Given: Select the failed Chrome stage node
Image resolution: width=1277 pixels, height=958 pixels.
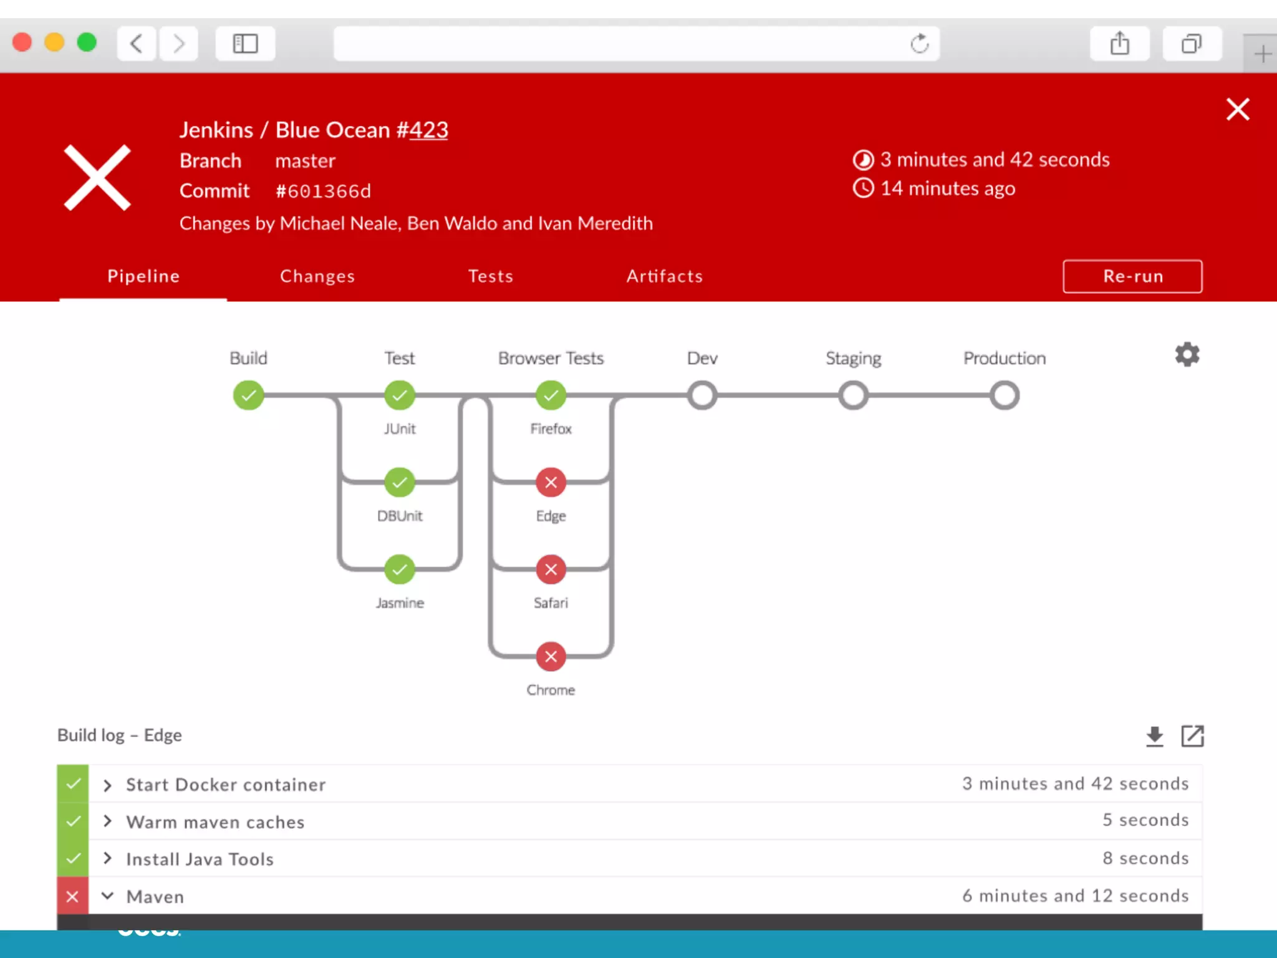Looking at the screenshot, I should tap(551, 656).
